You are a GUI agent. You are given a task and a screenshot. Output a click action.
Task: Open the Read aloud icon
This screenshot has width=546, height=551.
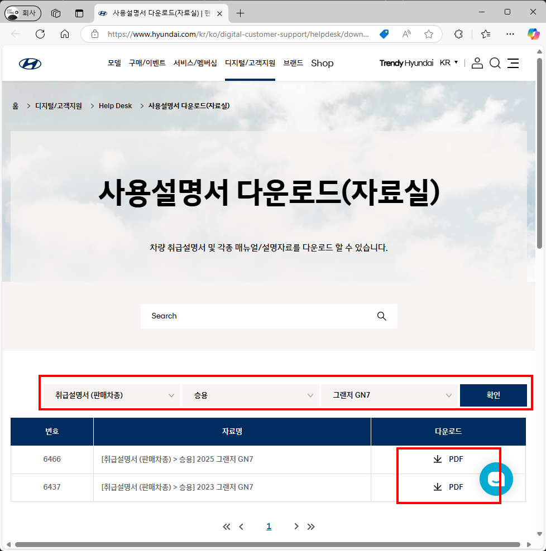tap(406, 34)
